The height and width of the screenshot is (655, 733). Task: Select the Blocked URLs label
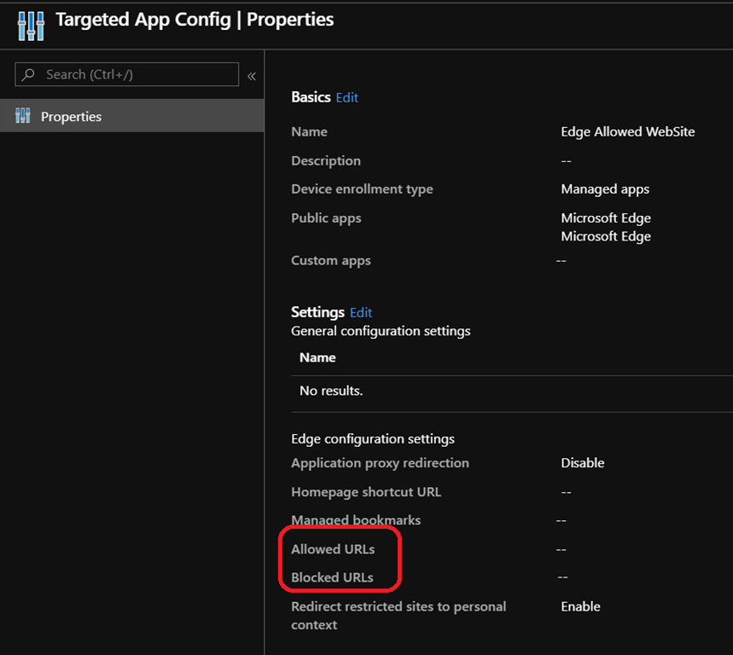tap(332, 577)
